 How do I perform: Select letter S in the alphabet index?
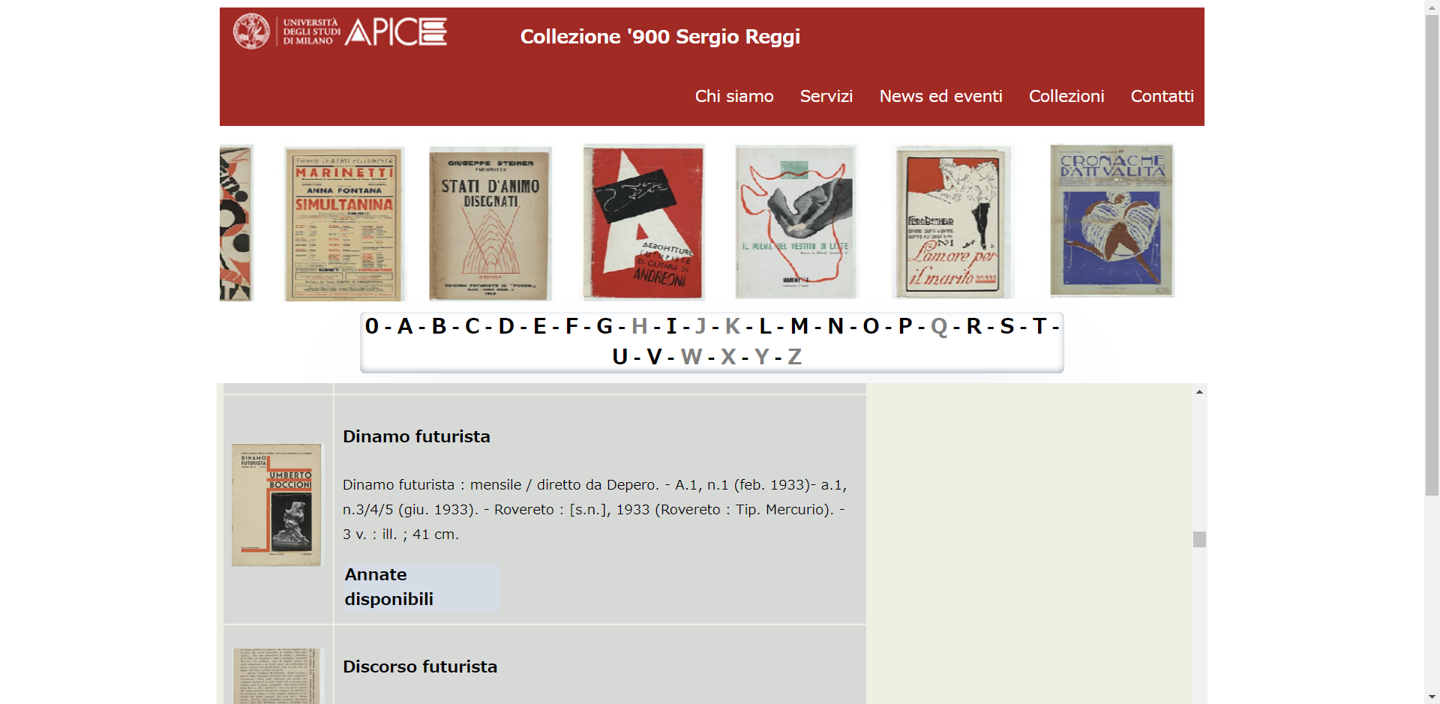point(1006,326)
